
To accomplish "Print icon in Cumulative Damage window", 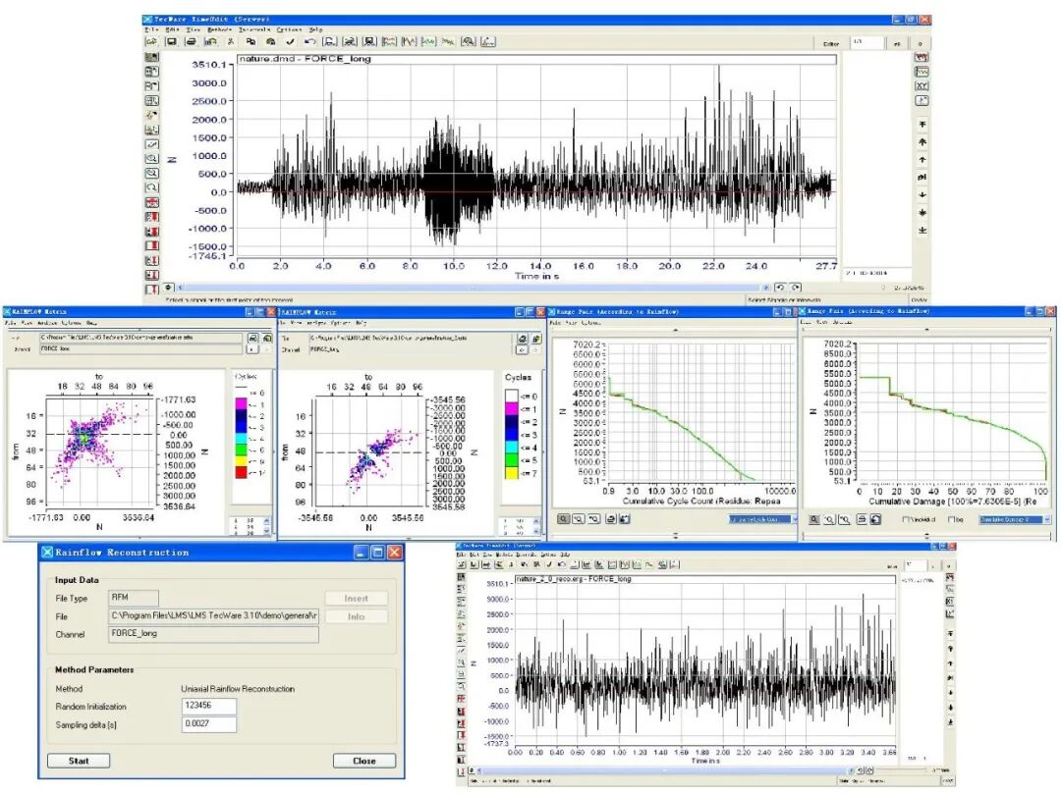I will click(x=863, y=519).
